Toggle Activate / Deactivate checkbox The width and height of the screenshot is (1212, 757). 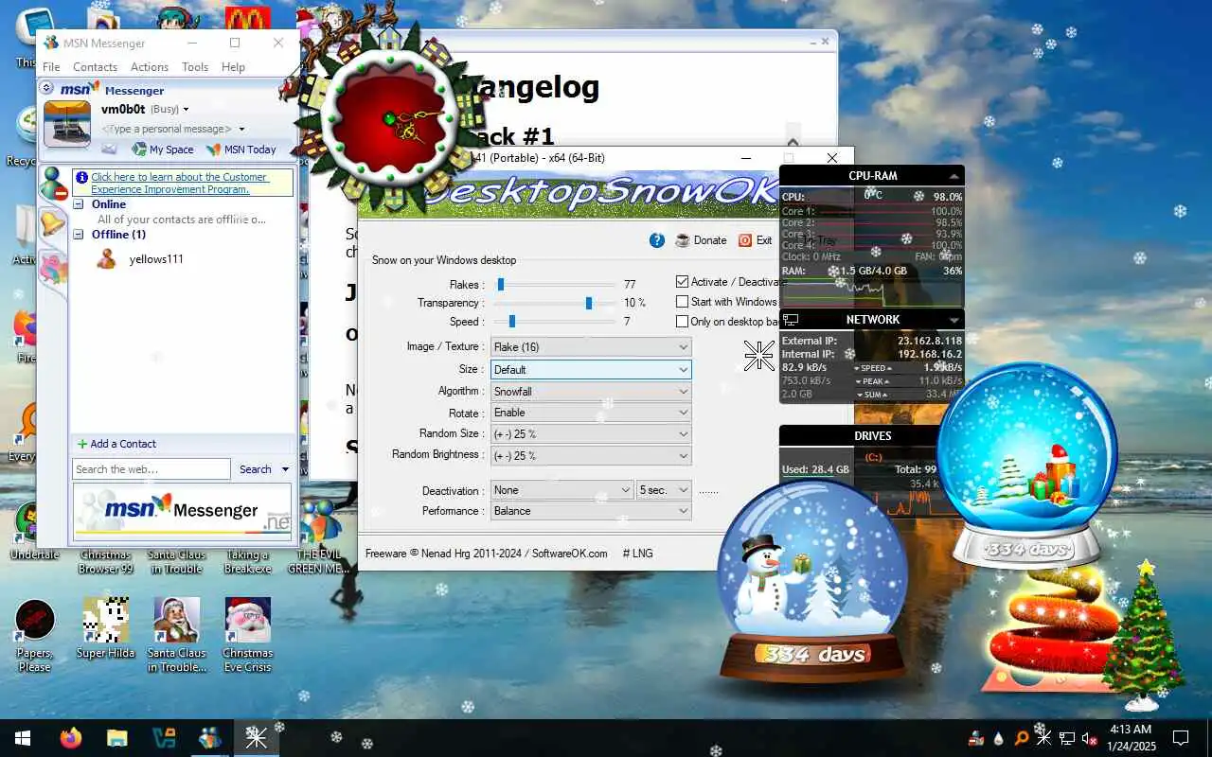[683, 282]
